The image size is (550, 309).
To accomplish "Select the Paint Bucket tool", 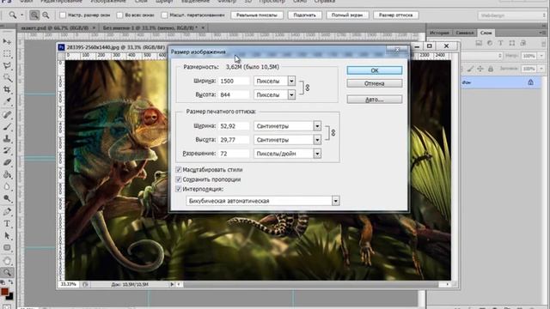I will 7,174.
